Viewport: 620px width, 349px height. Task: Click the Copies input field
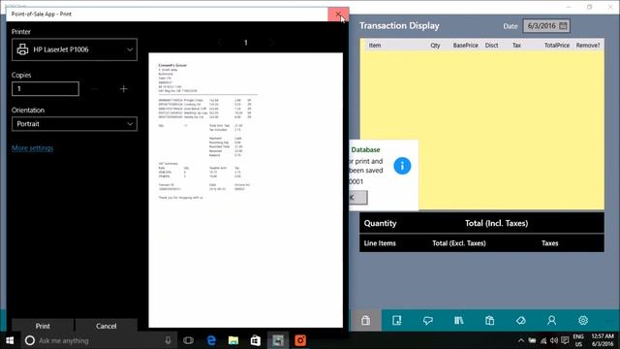tap(46, 88)
